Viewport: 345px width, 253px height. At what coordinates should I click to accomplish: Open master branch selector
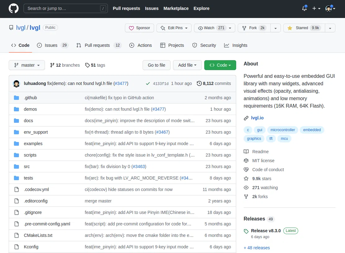point(27,65)
